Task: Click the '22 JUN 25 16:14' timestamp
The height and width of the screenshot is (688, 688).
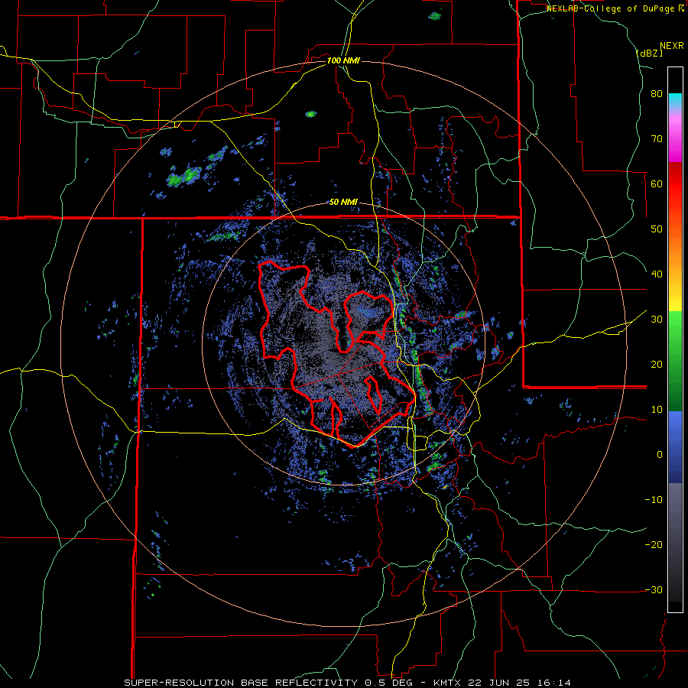Action: (521, 683)
